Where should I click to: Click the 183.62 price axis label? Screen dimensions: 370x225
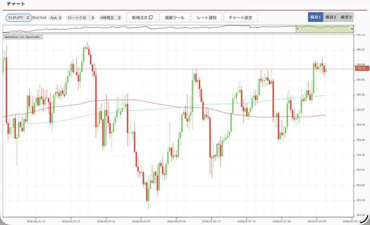(x=360, y=185)
